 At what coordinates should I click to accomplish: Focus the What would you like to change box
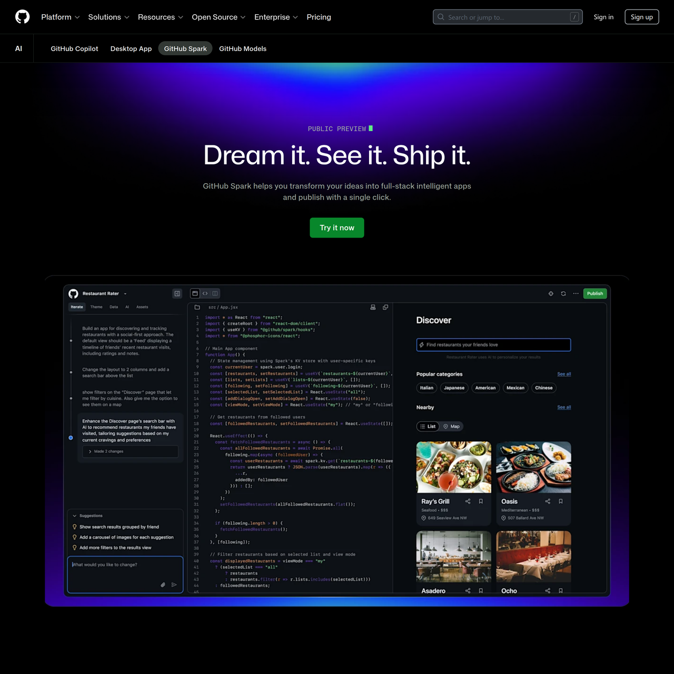[x=125, y=574]
